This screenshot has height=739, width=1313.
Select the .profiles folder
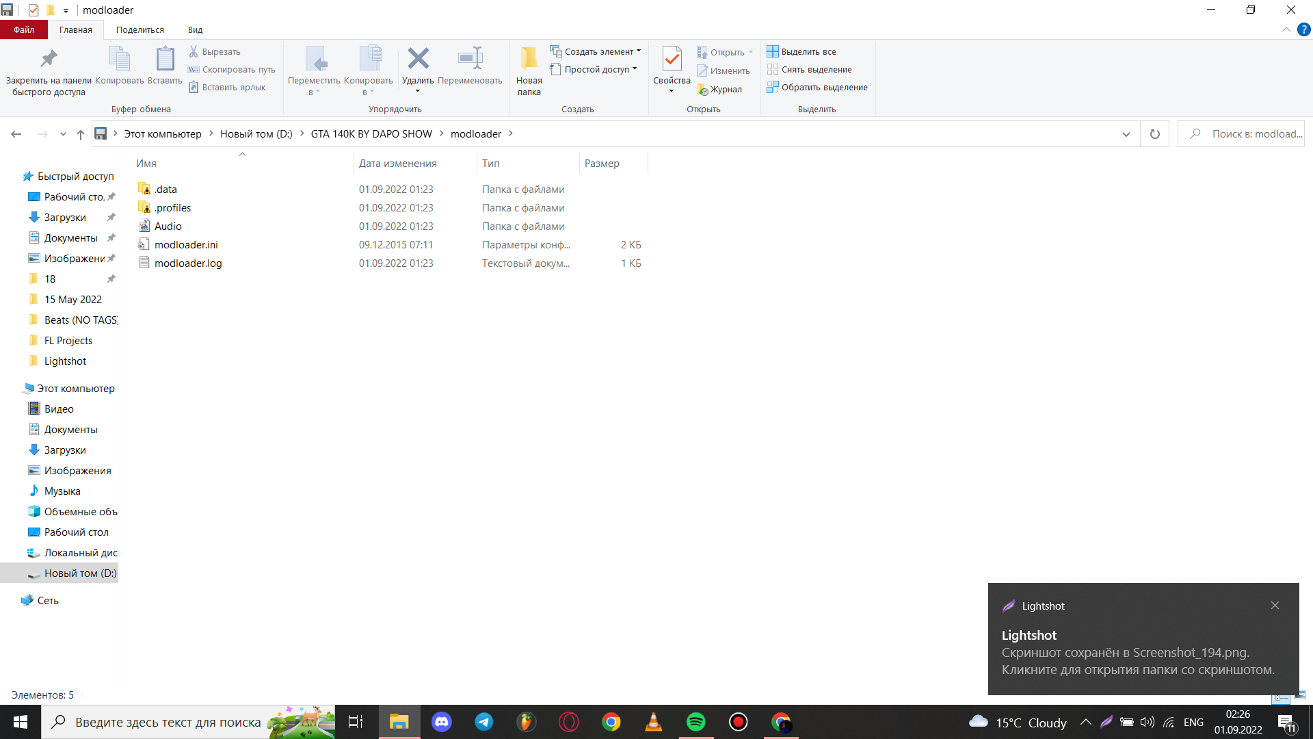(x=172, y=207)
